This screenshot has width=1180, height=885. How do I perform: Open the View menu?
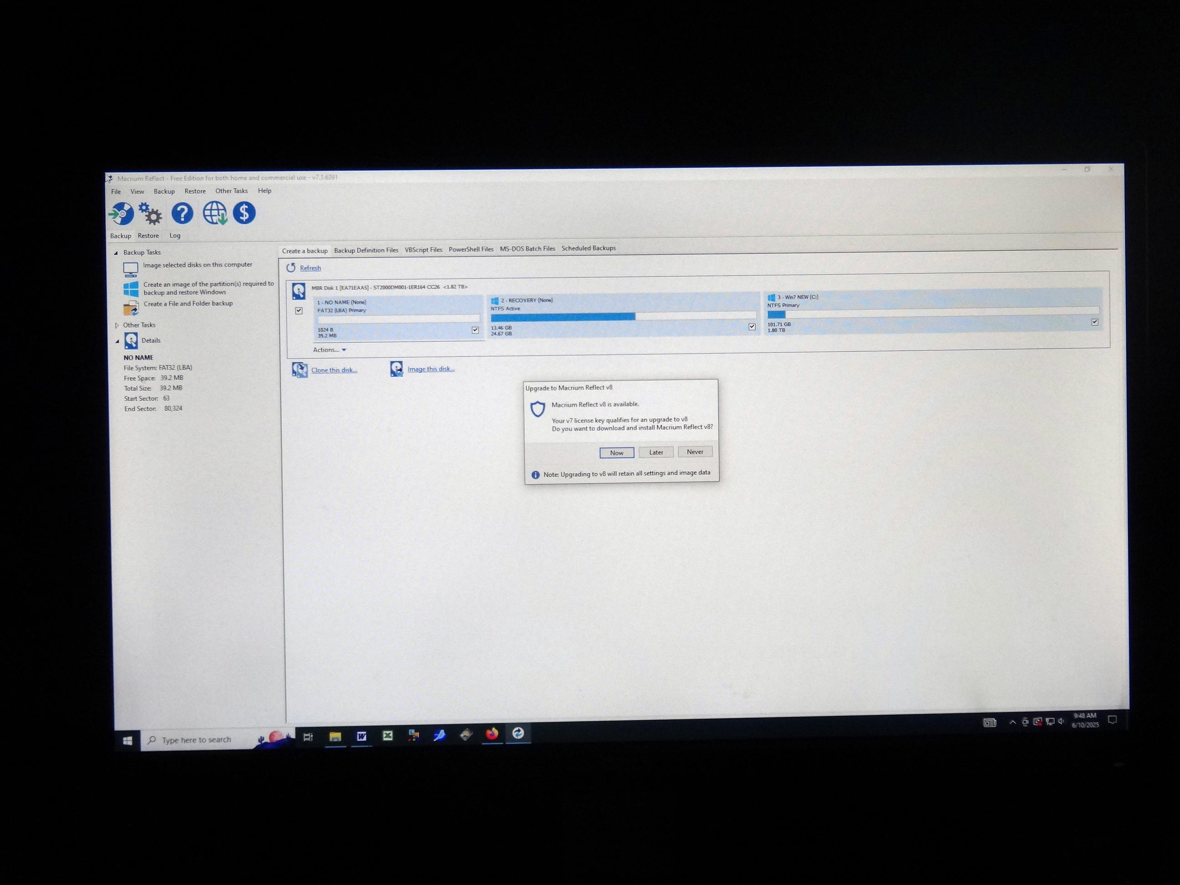click(137, 192)
